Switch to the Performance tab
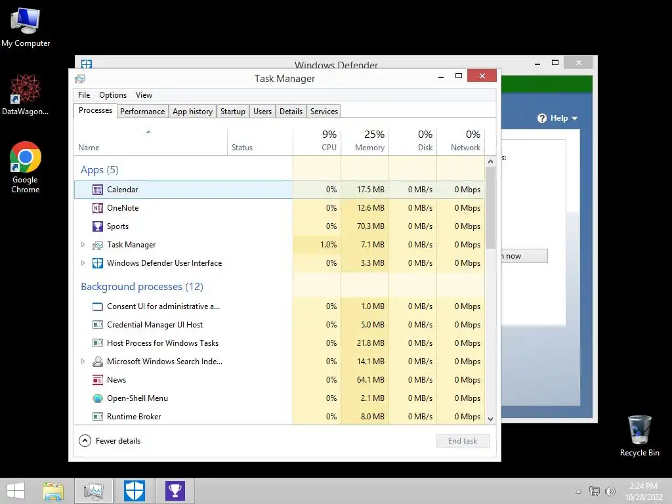 pos(142,112)
